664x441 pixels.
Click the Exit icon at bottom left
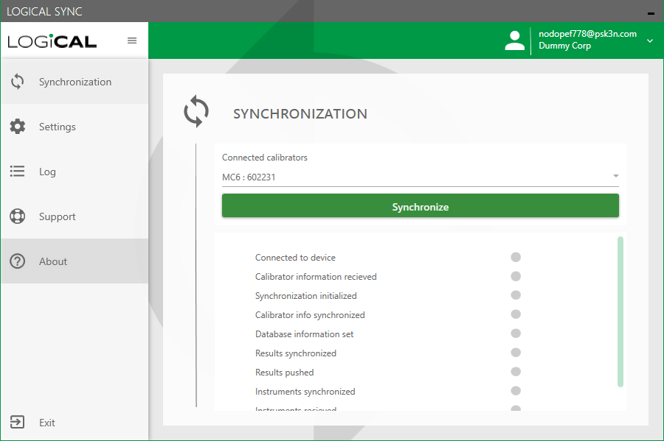[17, 422]
